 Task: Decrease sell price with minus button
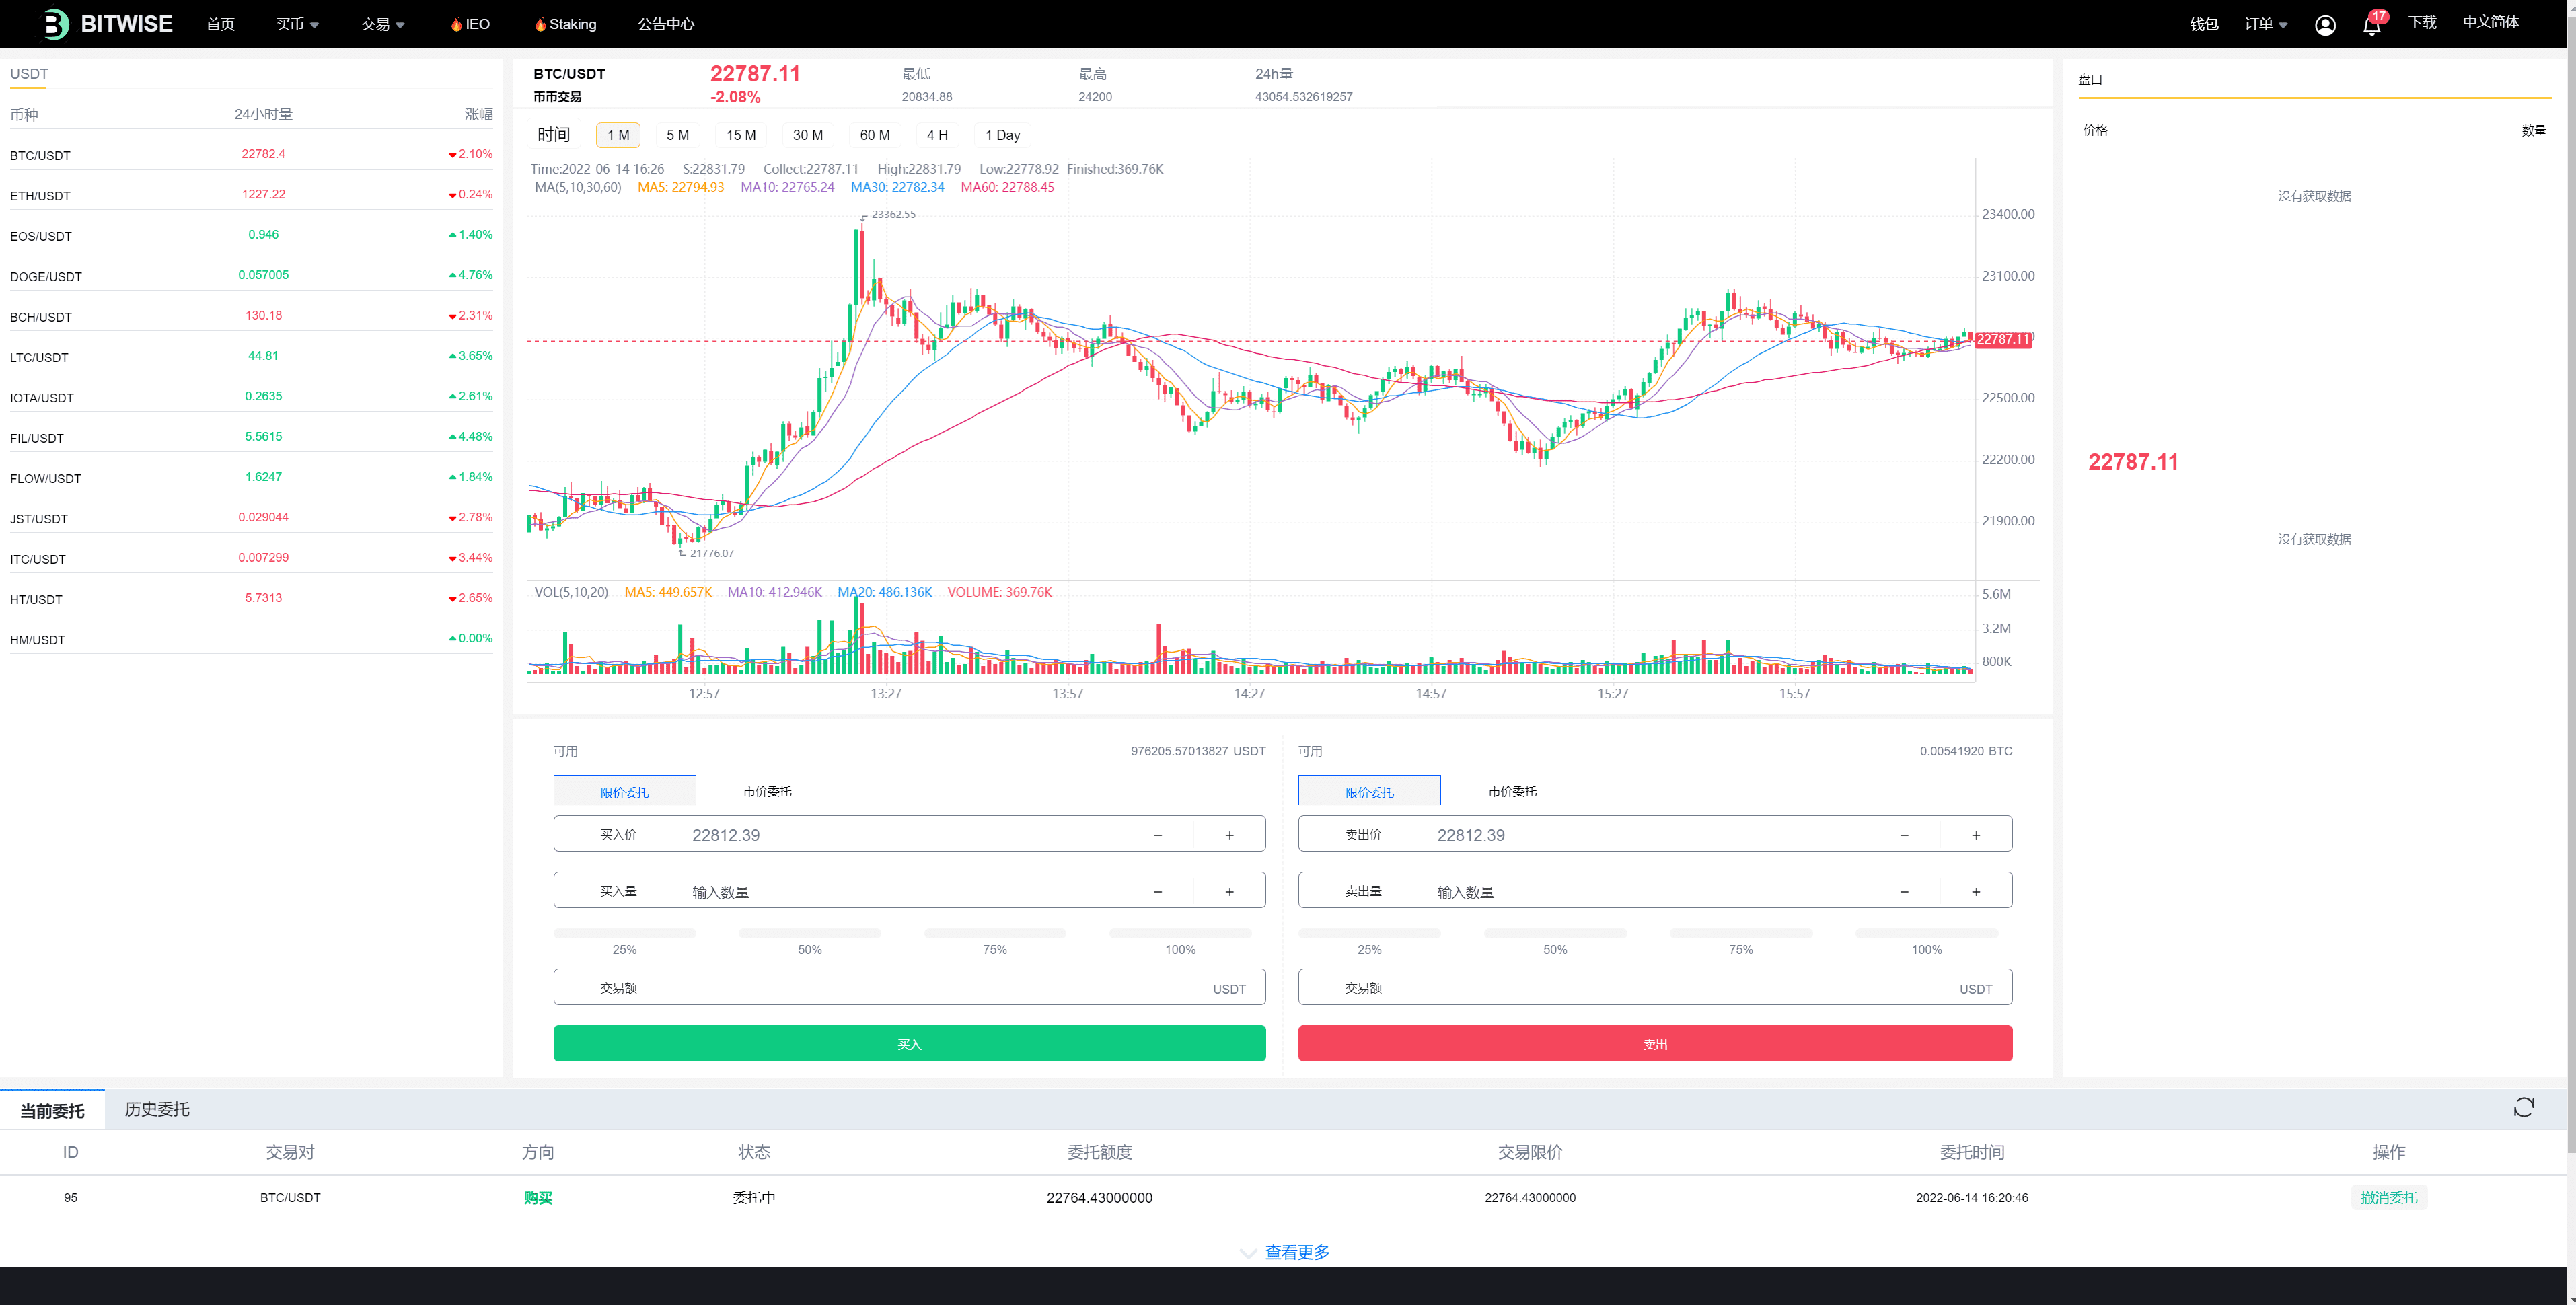tap(1904, 835)
